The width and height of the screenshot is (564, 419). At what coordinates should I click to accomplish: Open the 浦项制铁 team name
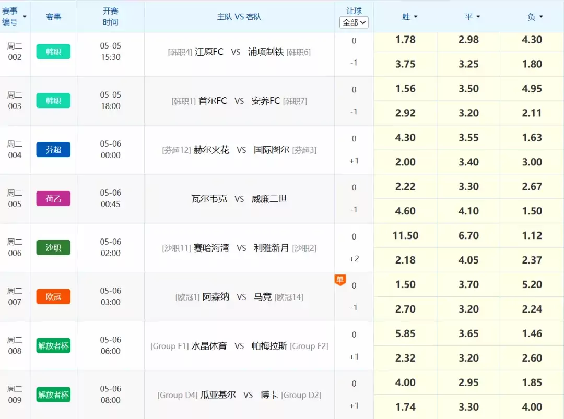[266, 52]
